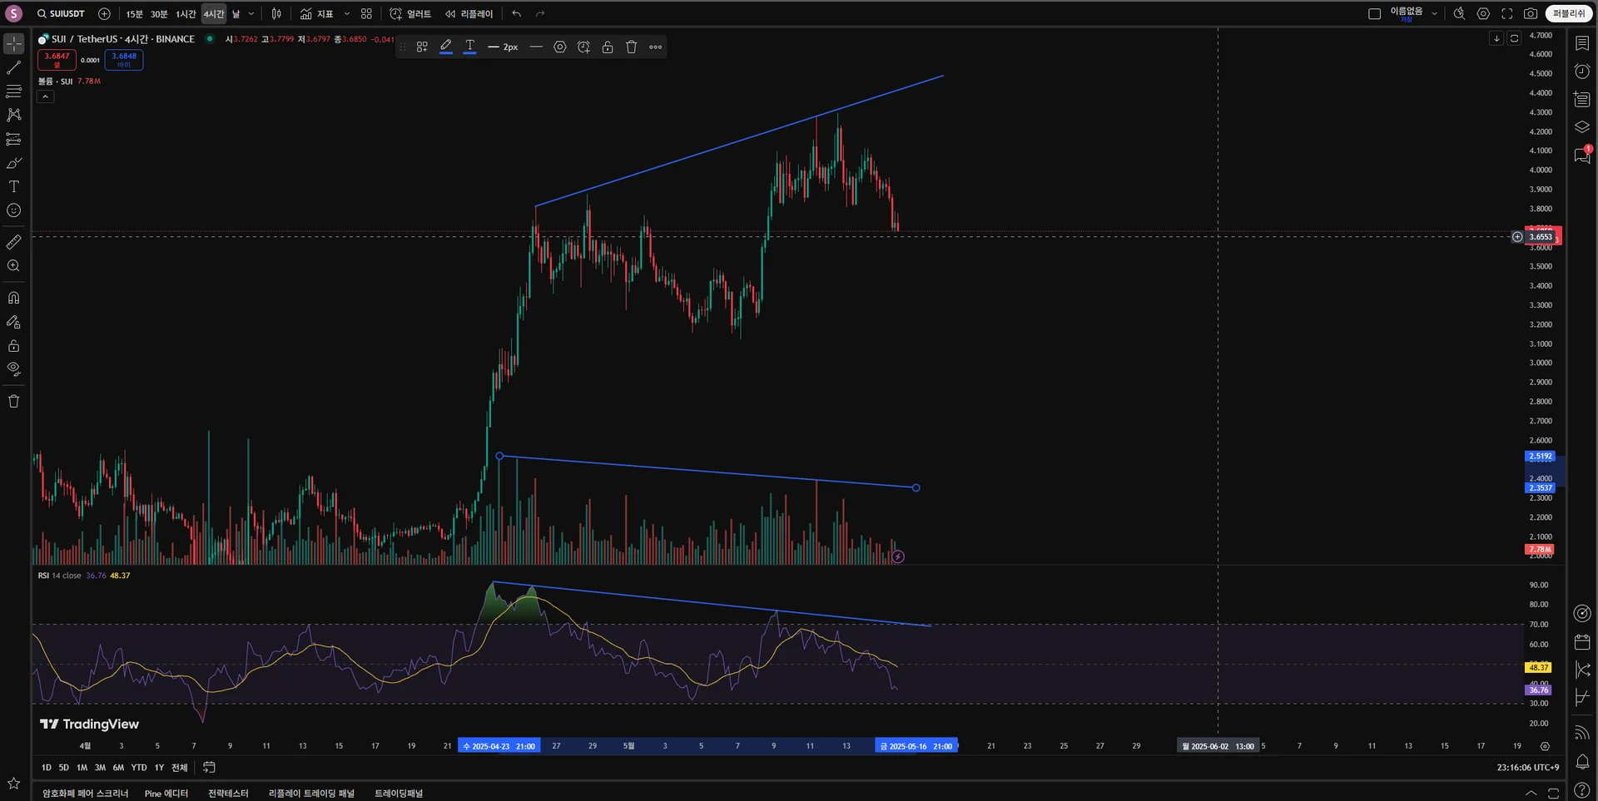Change text color with T swatch
1598x801 pixels.
[x=470, y=47]
